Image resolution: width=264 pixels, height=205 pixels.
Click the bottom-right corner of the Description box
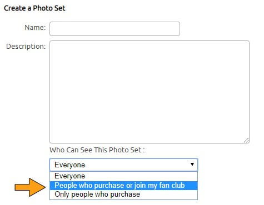coord(248,142)
